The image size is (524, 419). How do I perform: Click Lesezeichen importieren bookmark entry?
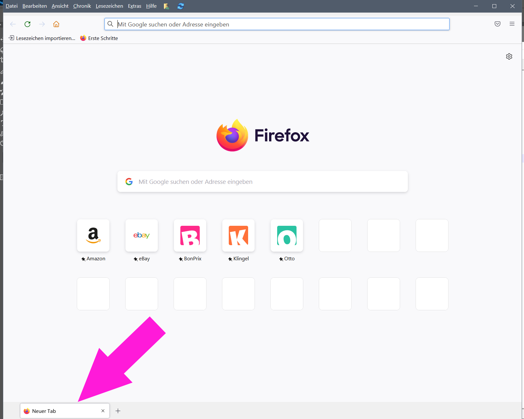click(42, 38)
